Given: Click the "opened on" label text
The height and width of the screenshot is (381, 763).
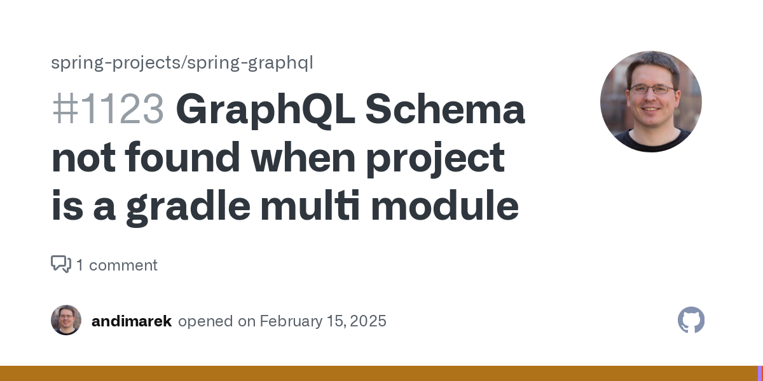Looking at the screenshot, I should 217,321.
